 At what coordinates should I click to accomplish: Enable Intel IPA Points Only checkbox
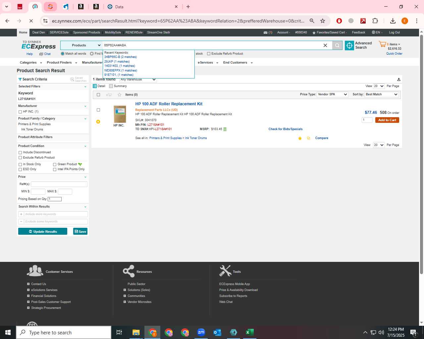click(55, 169)
